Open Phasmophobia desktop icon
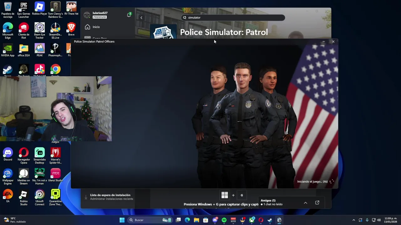Viewport: 401px width, 225px height. [55, 50]
